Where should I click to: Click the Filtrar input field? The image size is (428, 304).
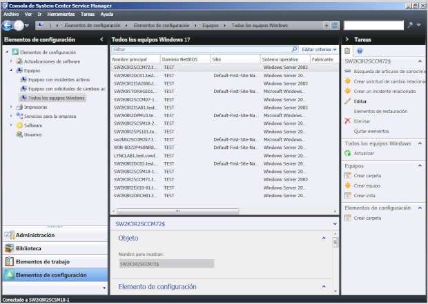pos(200,50)
